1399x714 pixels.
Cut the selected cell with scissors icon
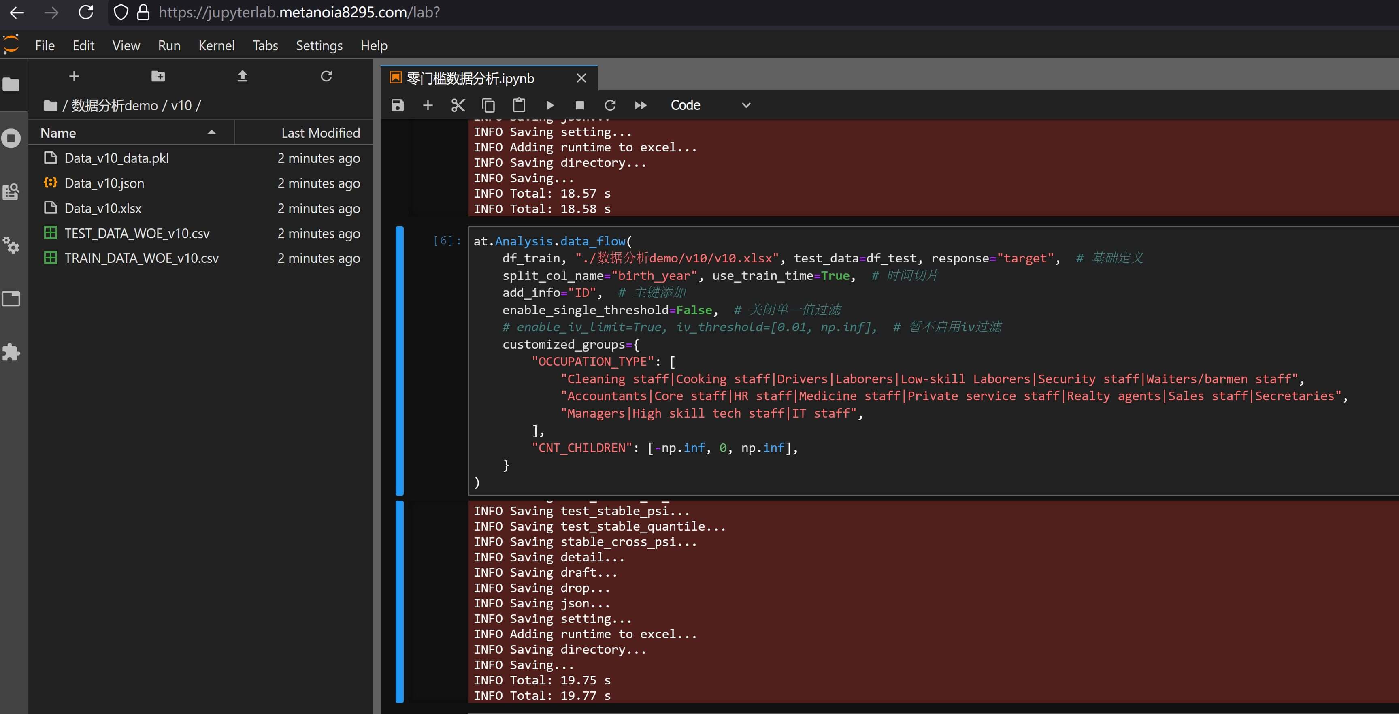pyautogui.click(x=458, y=105)
